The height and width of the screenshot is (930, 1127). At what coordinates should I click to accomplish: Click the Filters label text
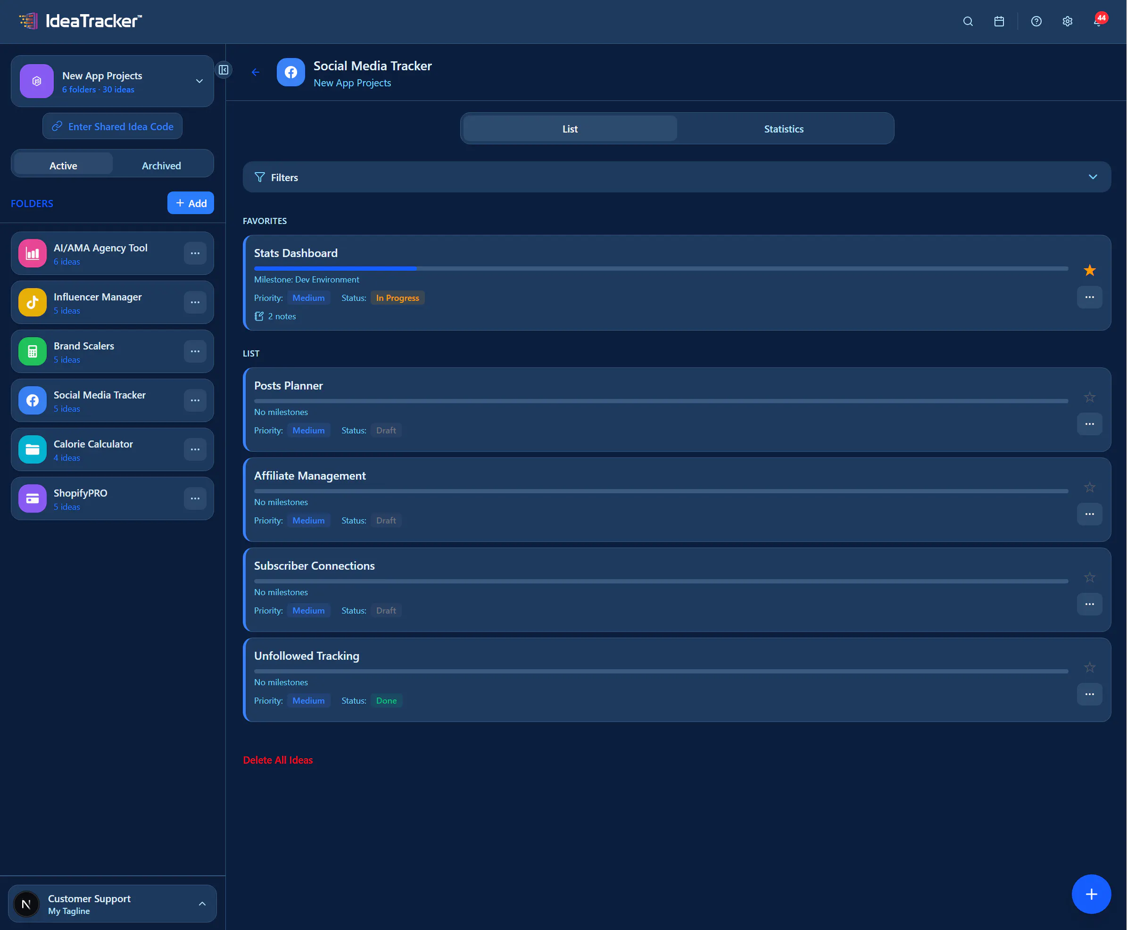coord(284,177)
